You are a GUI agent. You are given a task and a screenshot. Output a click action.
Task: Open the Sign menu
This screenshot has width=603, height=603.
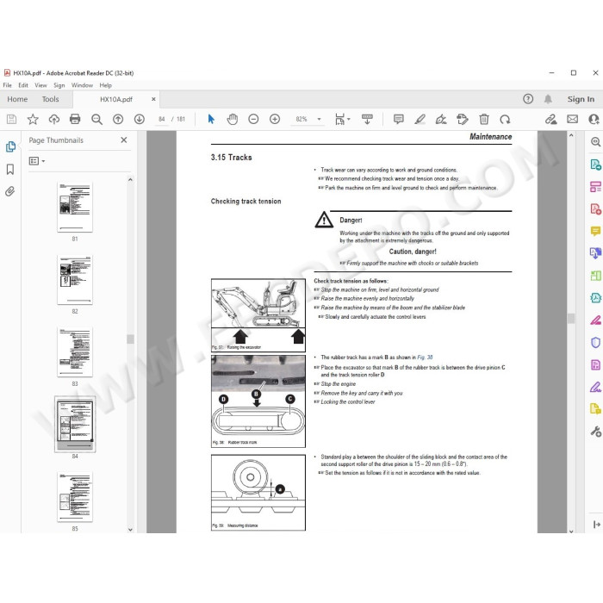point(59,85)
